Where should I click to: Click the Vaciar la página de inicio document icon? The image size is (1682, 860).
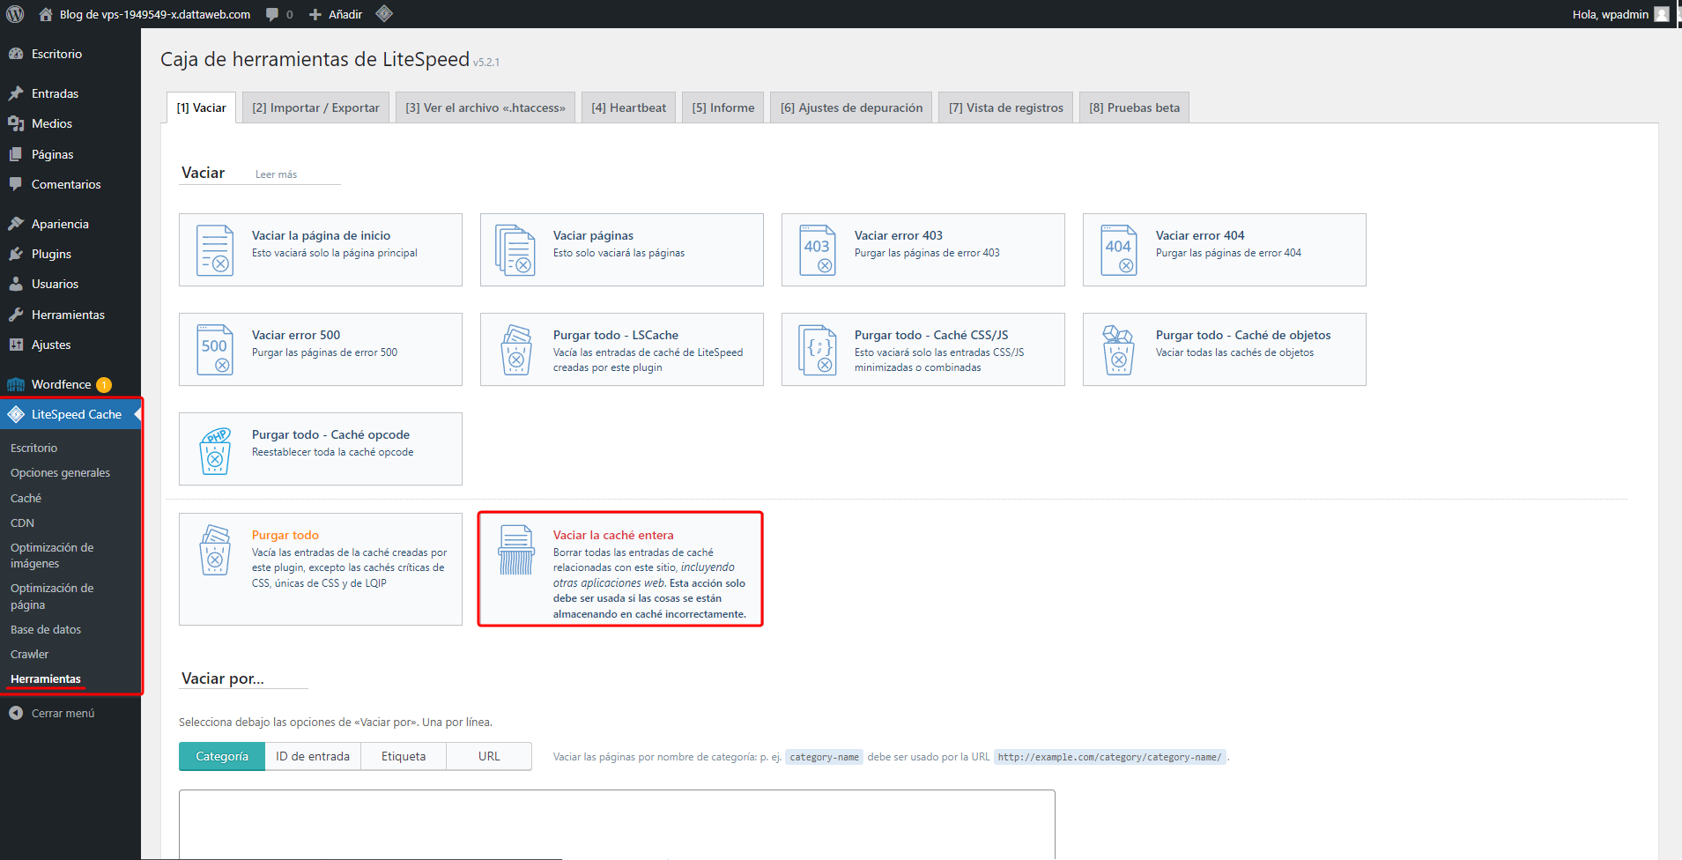point(215,250)
